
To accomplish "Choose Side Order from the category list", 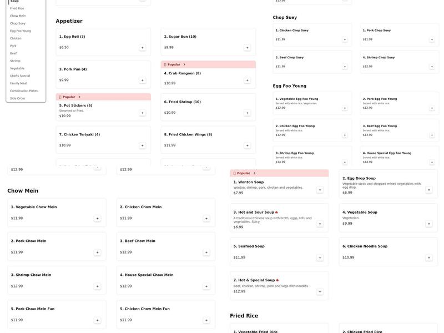I will pyautogui.click(x=18, y=98).
